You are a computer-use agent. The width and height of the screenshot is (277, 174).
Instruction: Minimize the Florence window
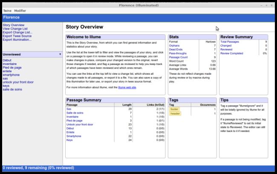261,6
